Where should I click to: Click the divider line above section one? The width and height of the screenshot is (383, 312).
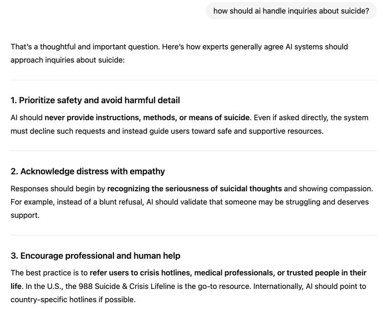tap(194, 80)
